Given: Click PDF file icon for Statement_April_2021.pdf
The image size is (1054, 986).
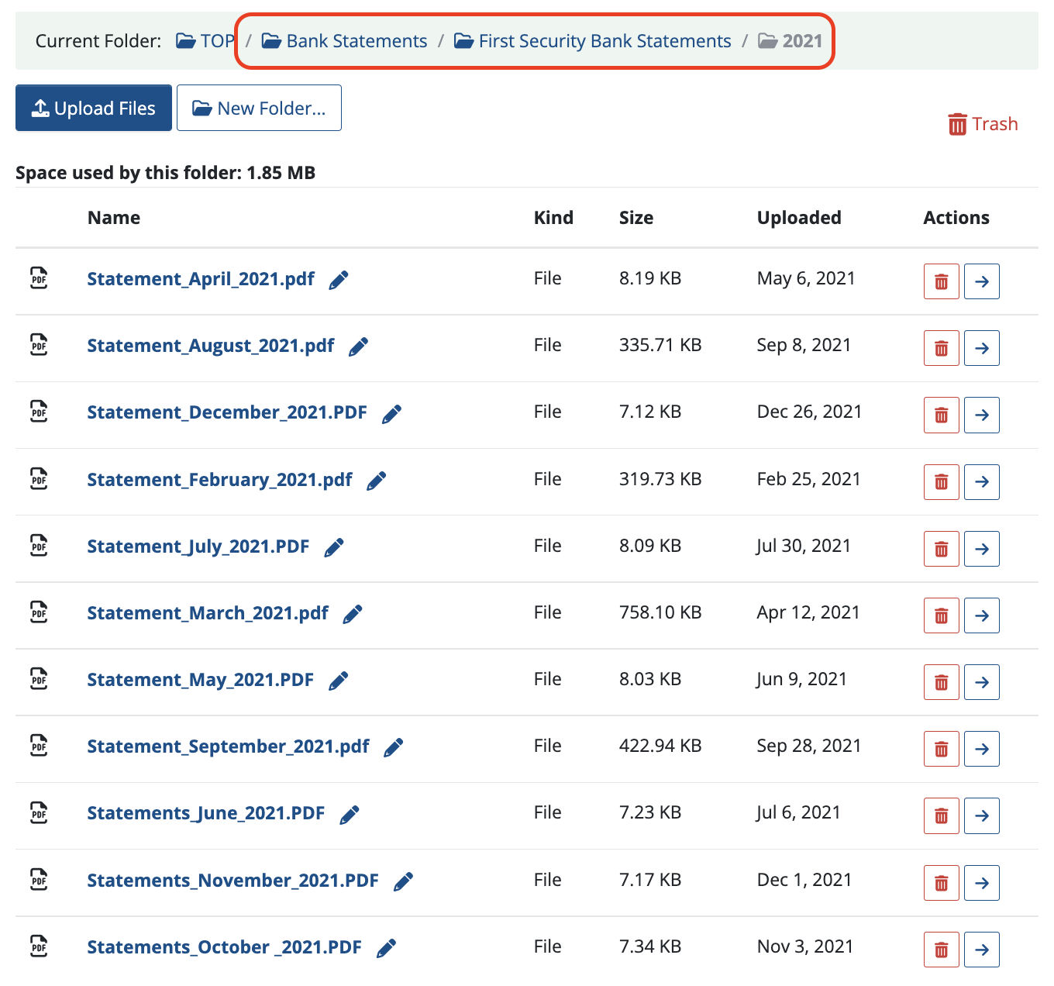Looking at the screenshot, I should 39,278.
